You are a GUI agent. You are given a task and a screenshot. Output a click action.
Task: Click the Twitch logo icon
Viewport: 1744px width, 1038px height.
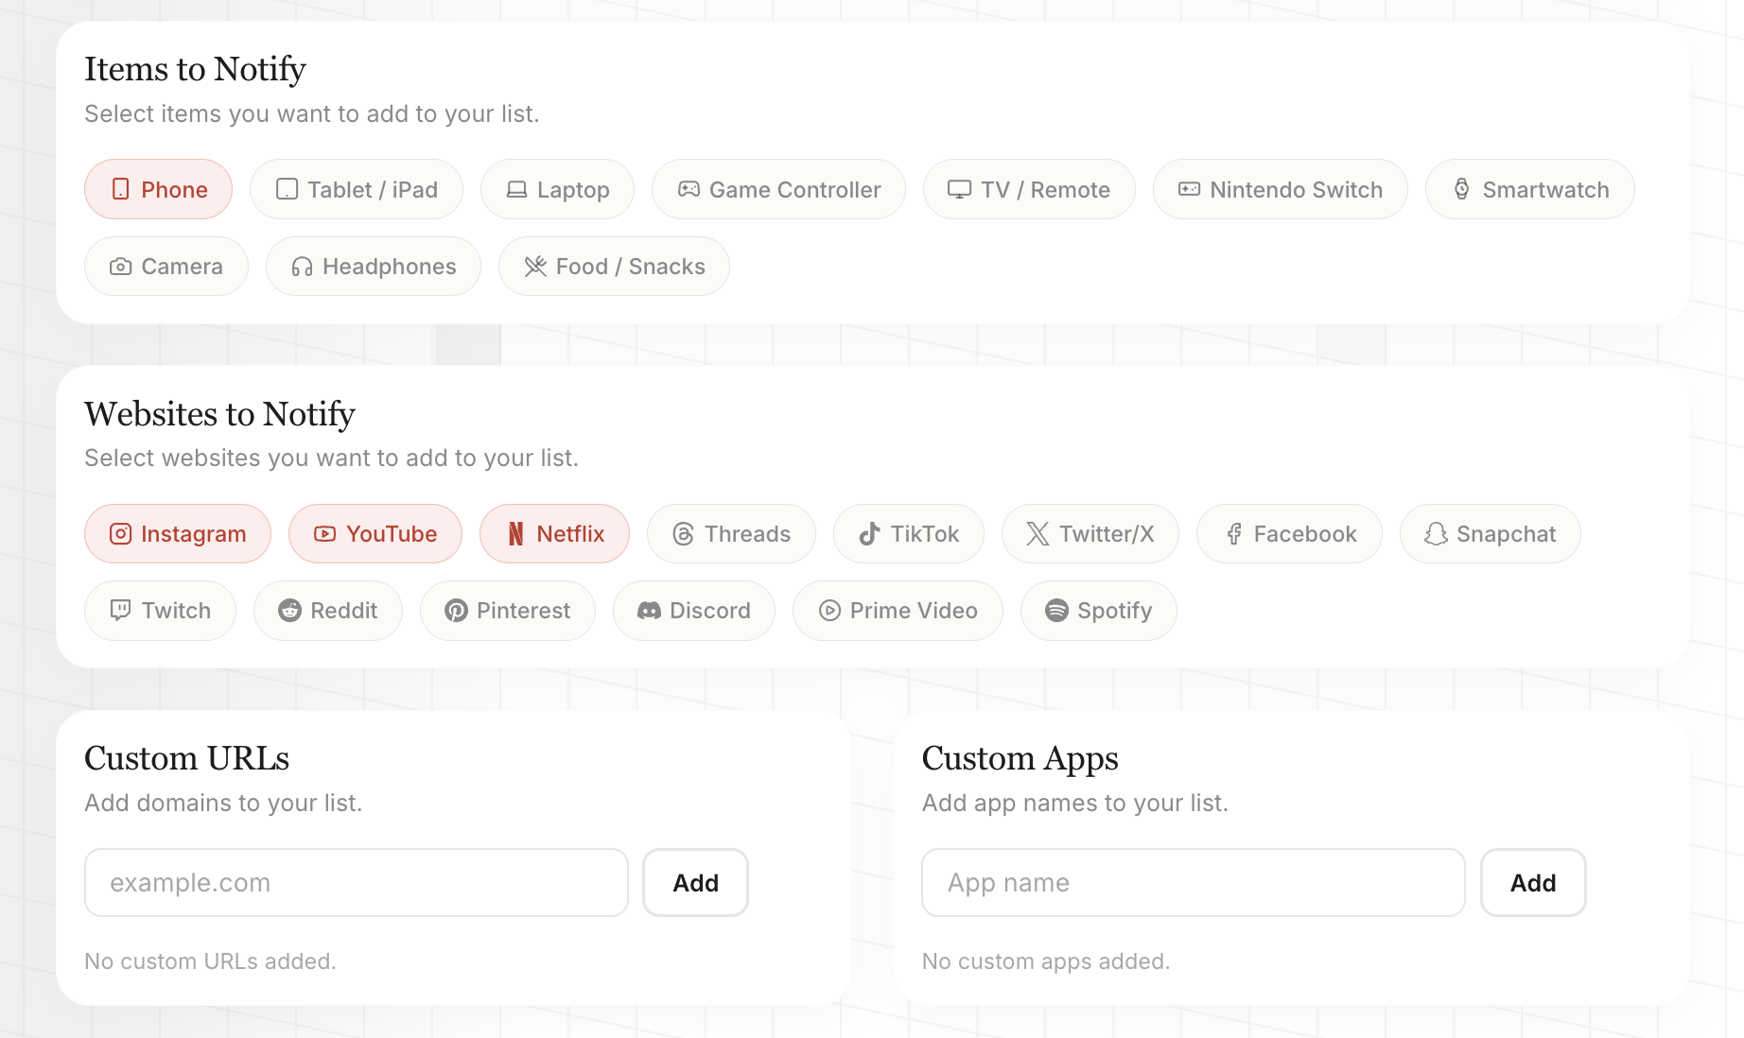[x=121, y=611]
